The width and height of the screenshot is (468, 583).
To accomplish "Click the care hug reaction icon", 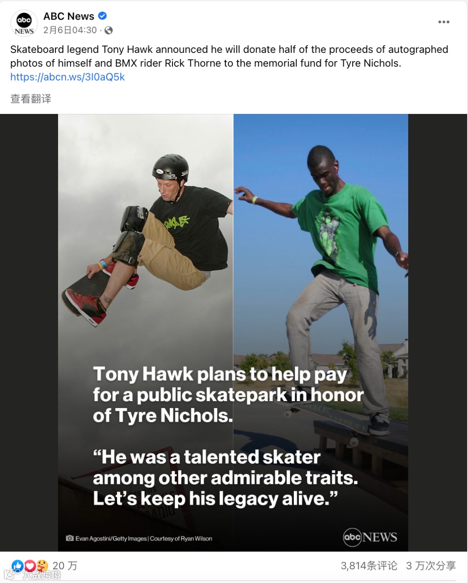I will point(42,566).
